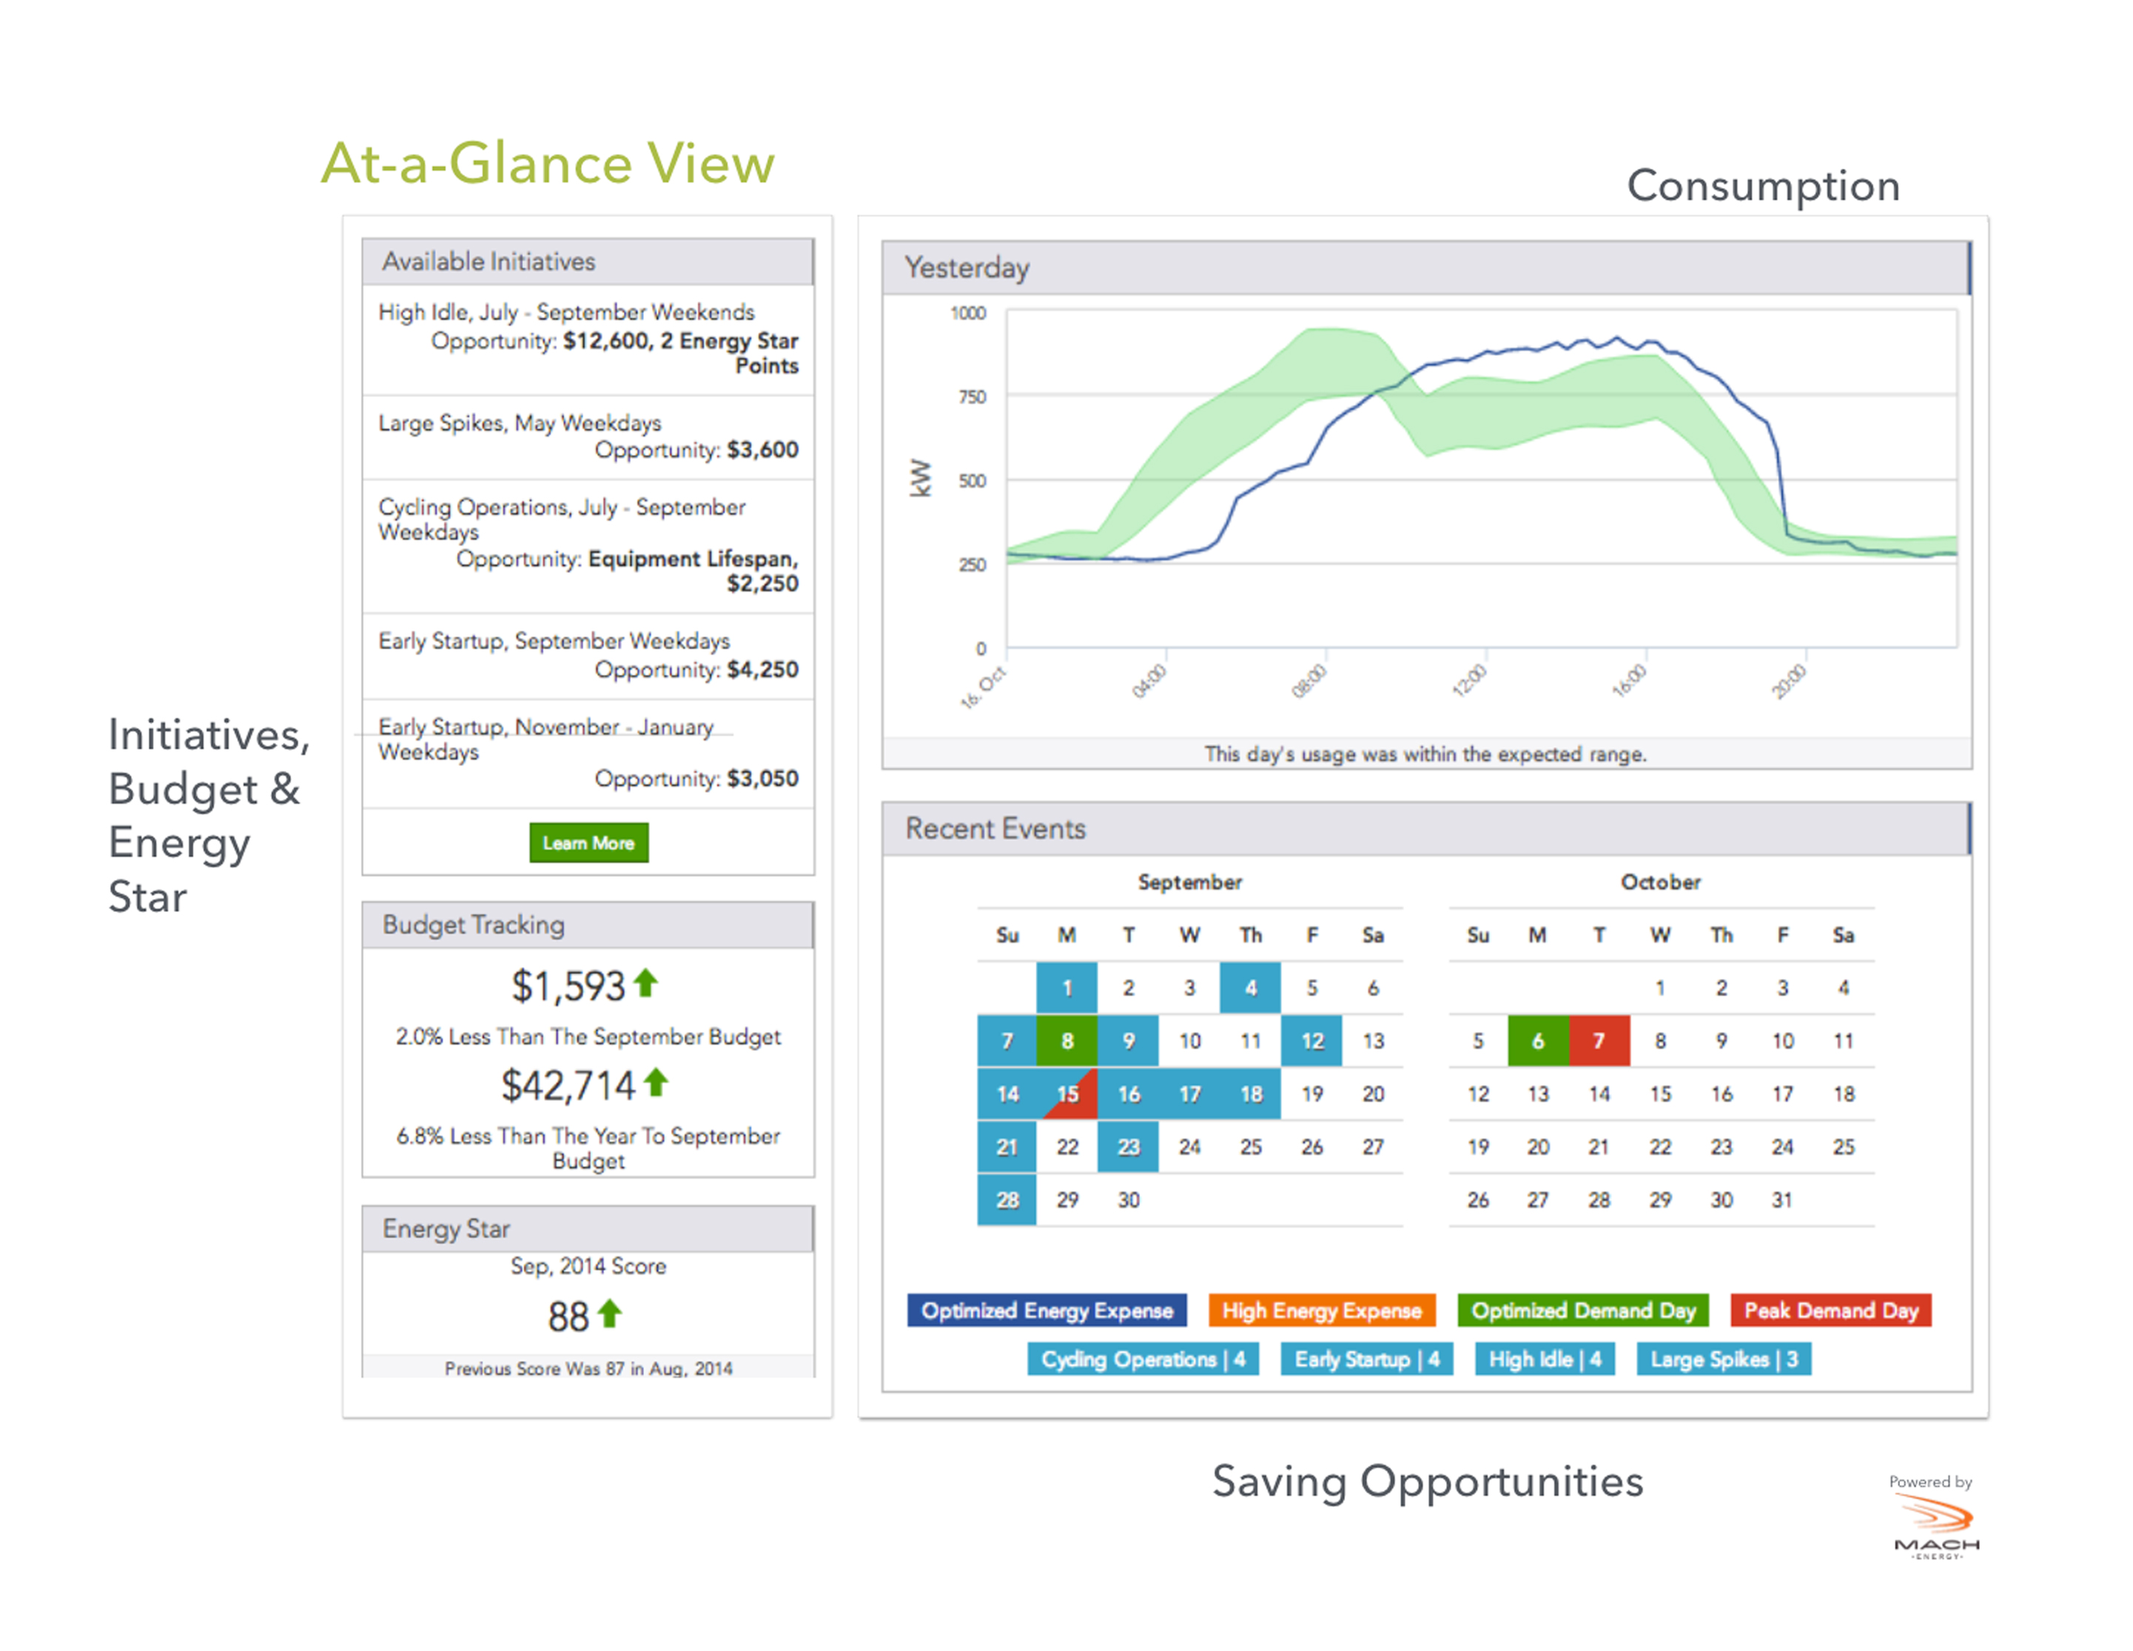This screenshot has width=2133, height=1651.
Task: Select September 28 in the calendar
Action: click(1007, 1199)
